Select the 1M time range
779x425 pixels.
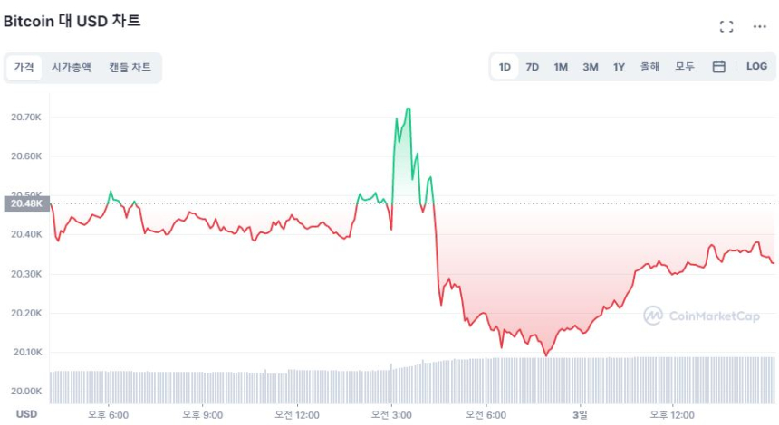coord(561,67)
